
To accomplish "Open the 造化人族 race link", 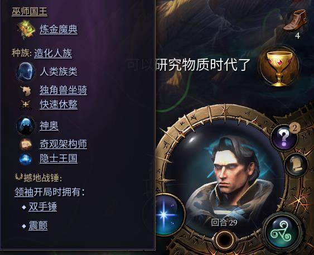I will (x=53, y=54).
